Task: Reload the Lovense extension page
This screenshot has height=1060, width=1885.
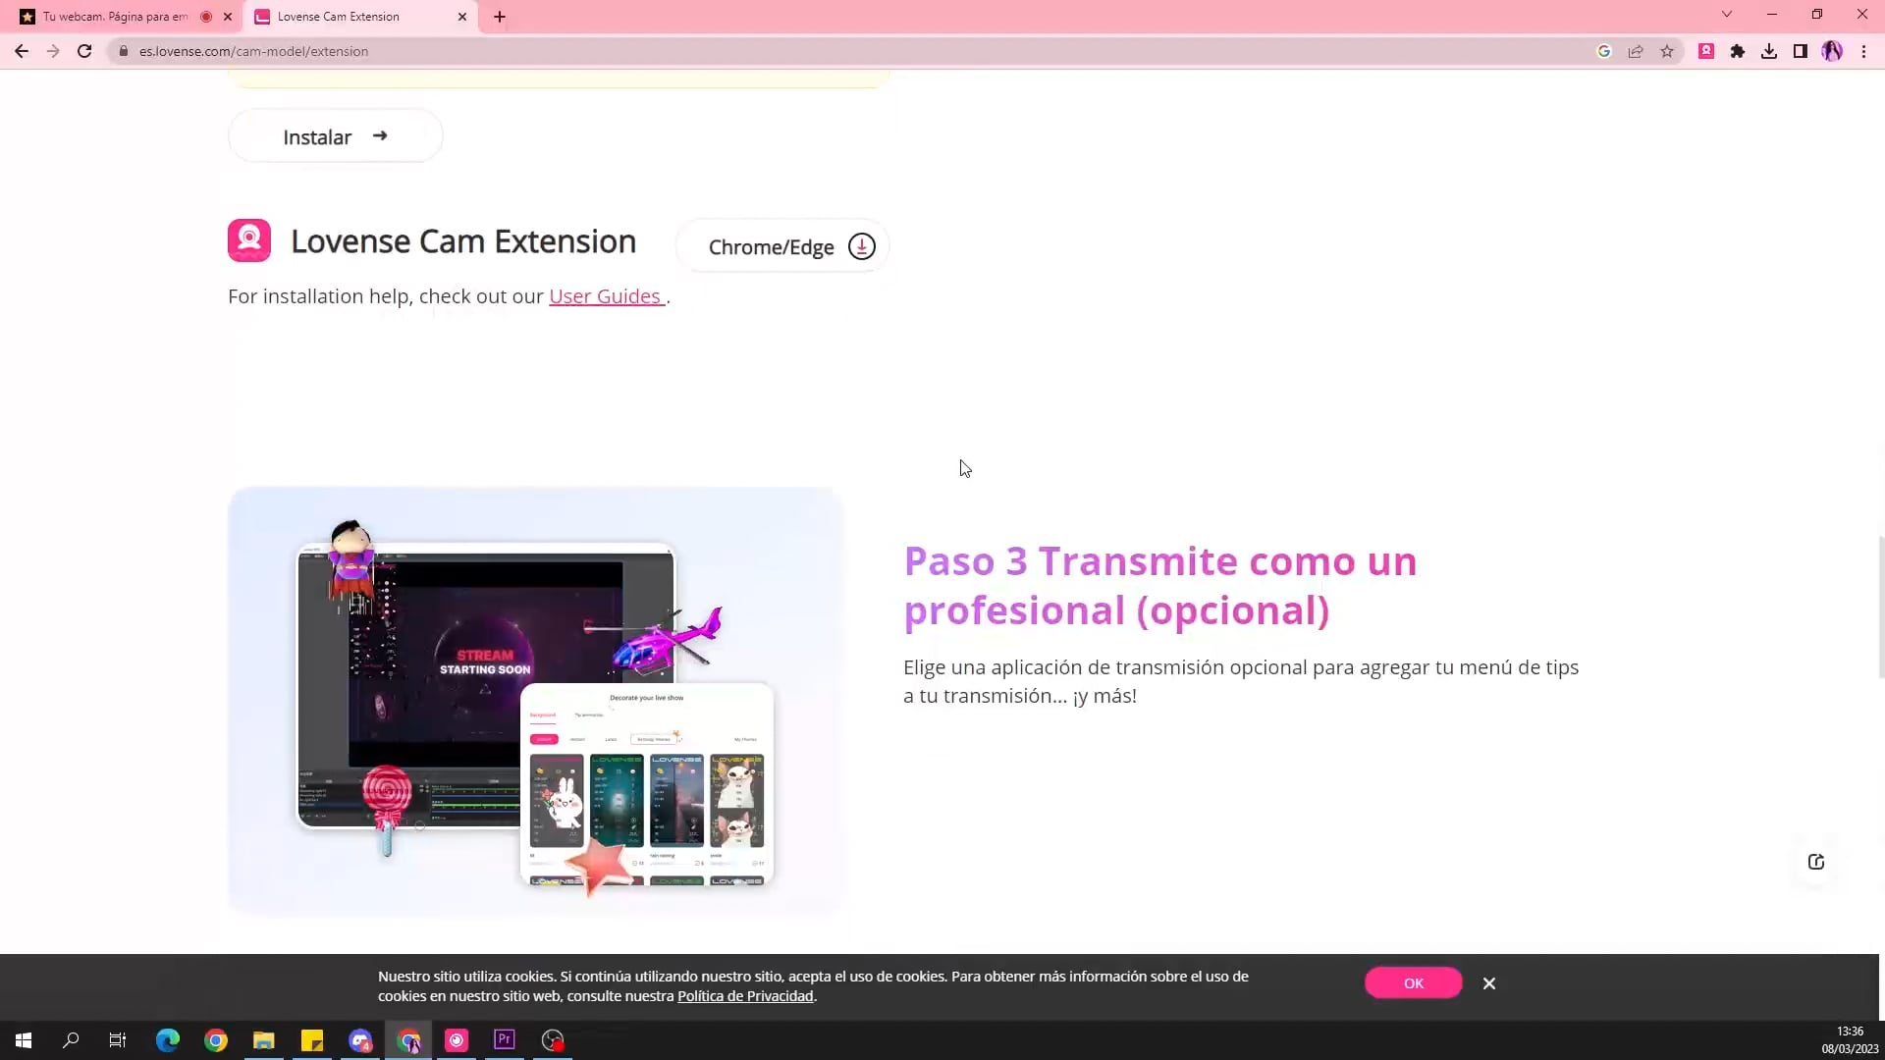Action: [84, 51]
